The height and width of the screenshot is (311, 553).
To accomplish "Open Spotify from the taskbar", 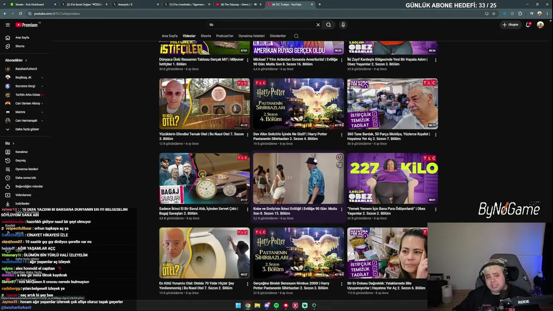I will (276, 306).
